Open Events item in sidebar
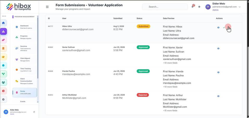The width and height of the screenshot is (249, 118). tap(23, 102)
